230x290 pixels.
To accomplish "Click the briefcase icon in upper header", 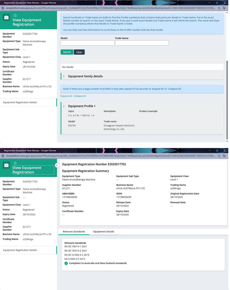I will pos(6,17).
